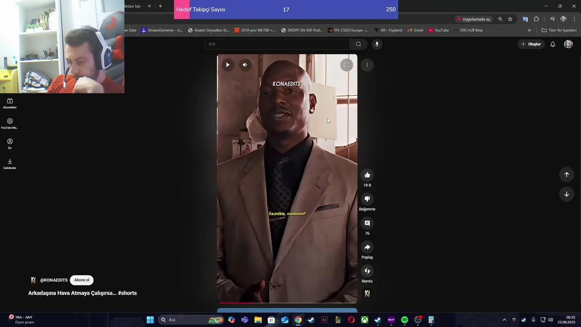This screenshot has width=581, height=327.
Task: Open Spotify from the taskbar
Action: pos(404,320)
